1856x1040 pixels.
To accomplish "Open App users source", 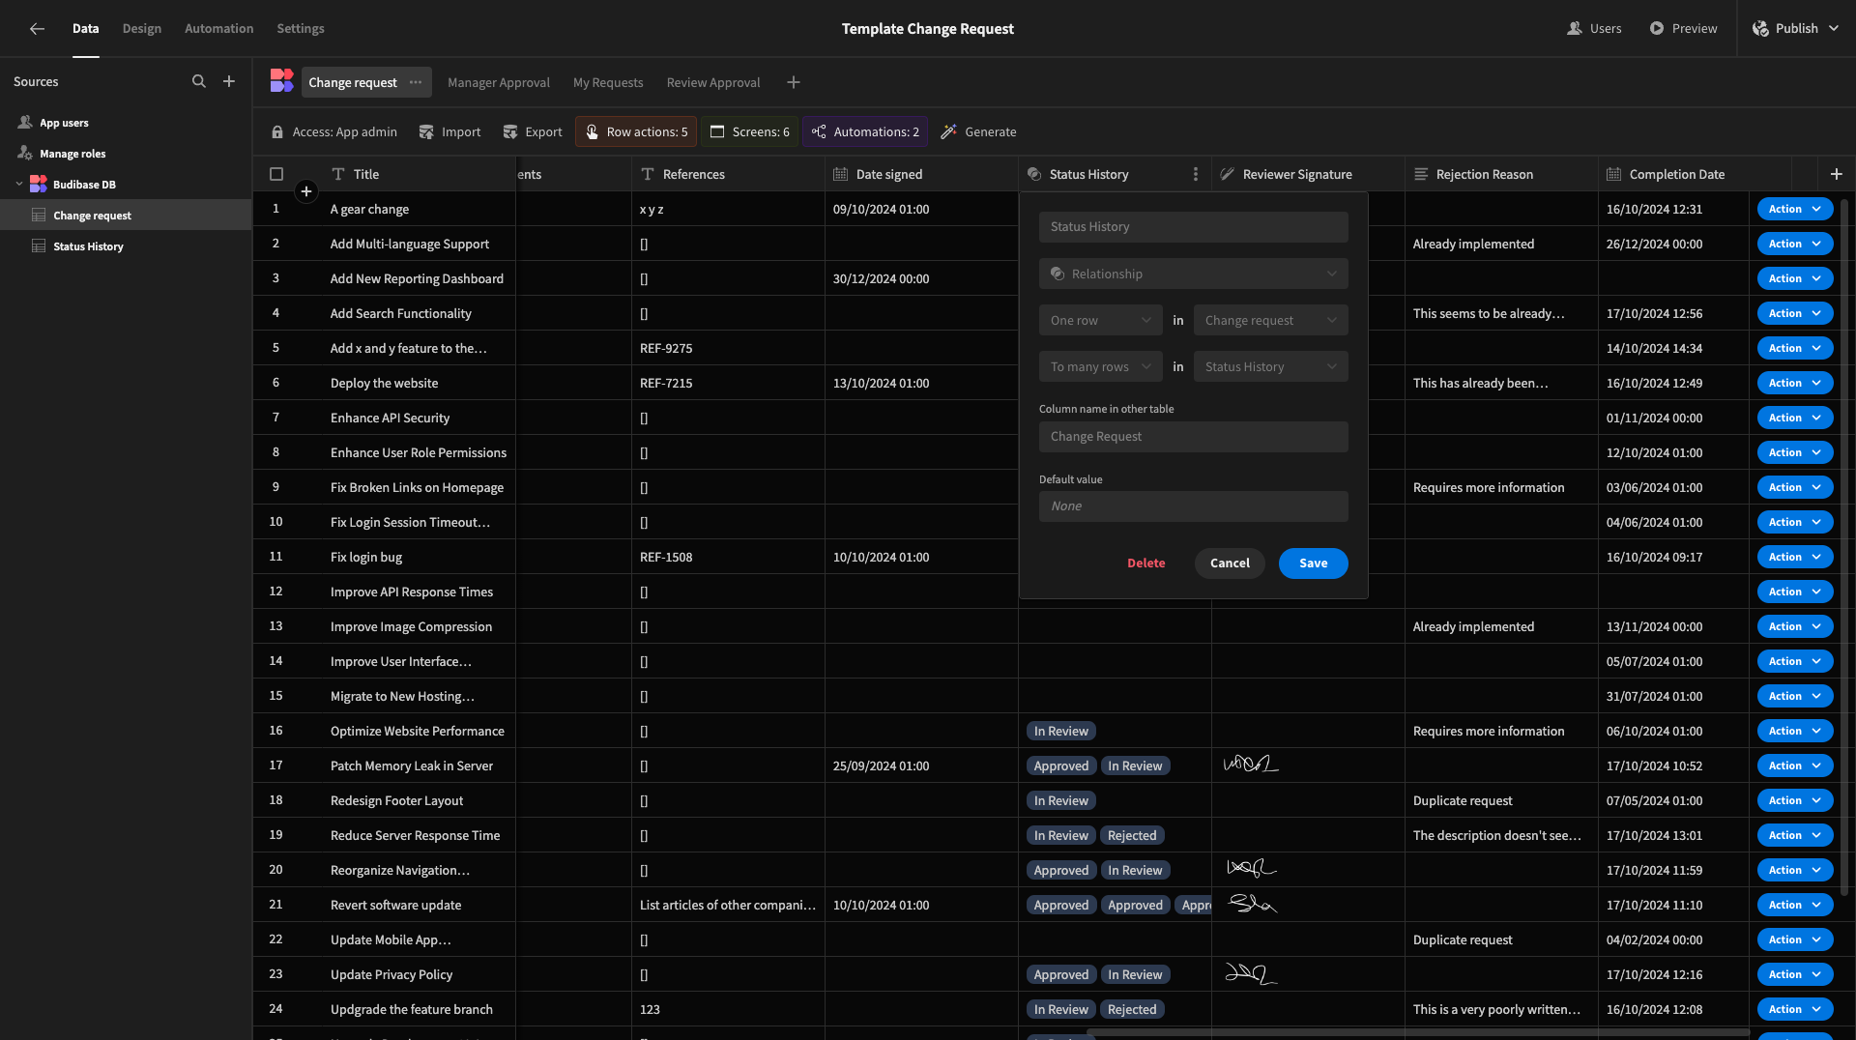I will click(64, 123).
